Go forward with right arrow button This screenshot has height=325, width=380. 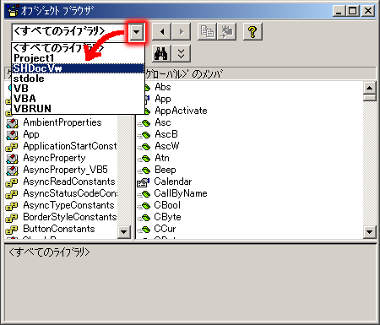click(x=181, y=31)
